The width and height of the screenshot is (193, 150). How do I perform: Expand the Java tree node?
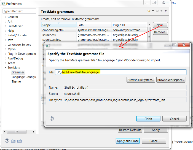click(6, 40)
